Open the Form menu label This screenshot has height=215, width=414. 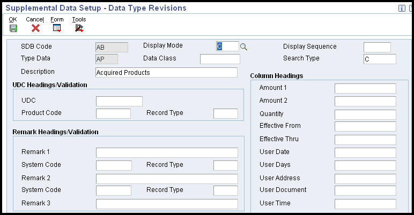(57, 19)
